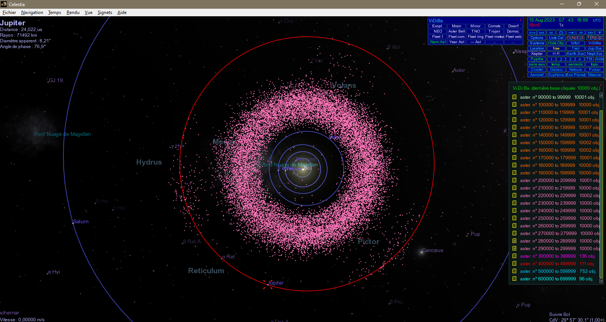Viewport: 606px width, 322px height.
Task: Open the Temps menu
Action: tap(55, 12)
